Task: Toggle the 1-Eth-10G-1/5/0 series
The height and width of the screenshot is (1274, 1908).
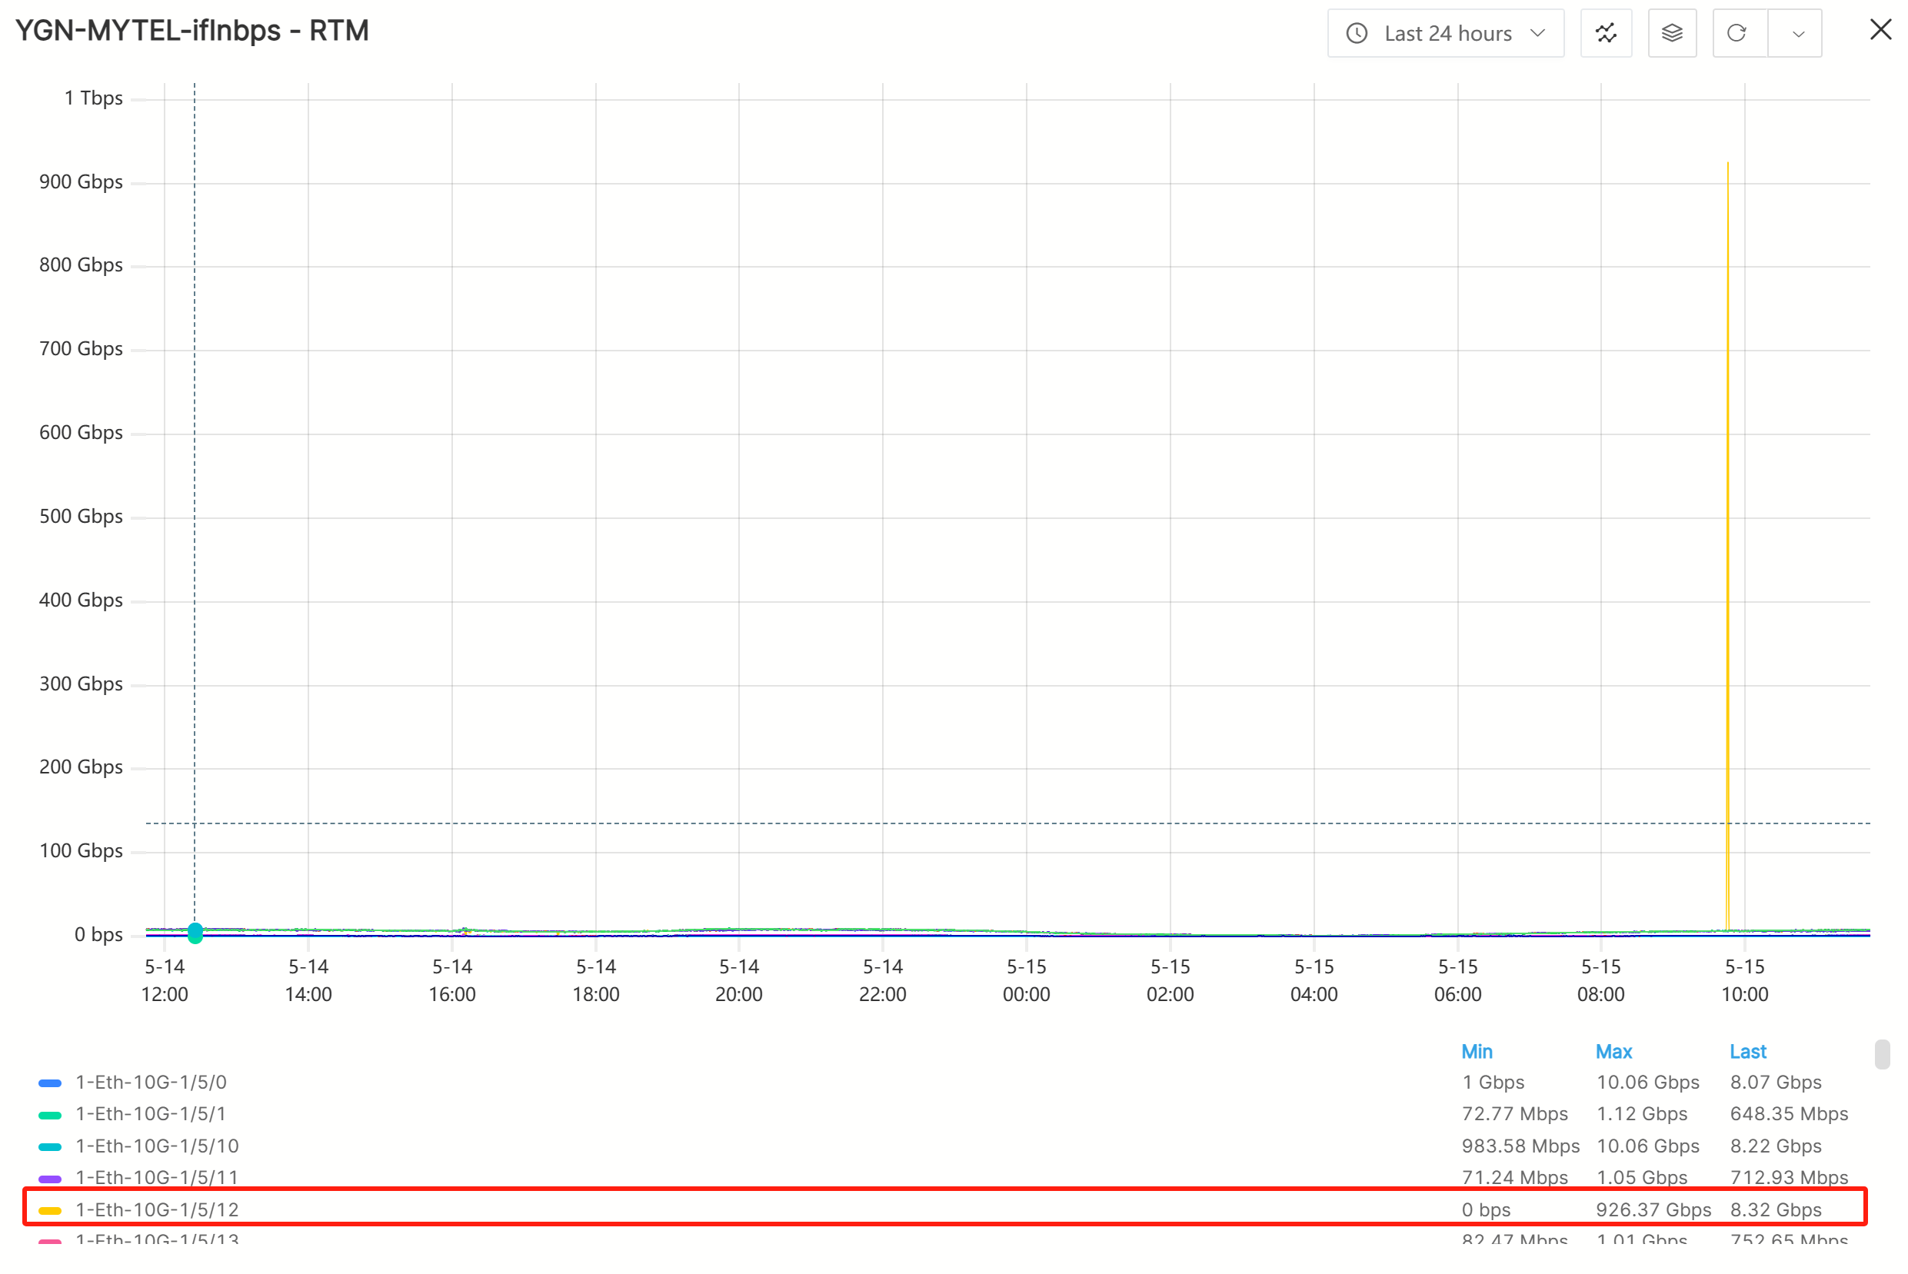Action: (x=152, y=1083)
